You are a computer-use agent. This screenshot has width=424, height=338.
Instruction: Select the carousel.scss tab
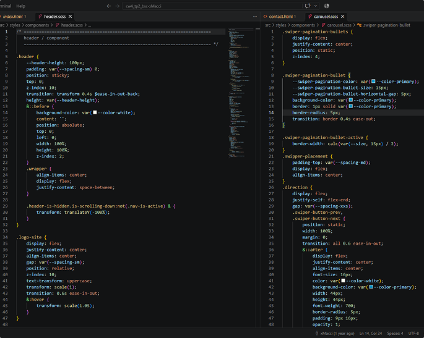[x=326, y=17]
